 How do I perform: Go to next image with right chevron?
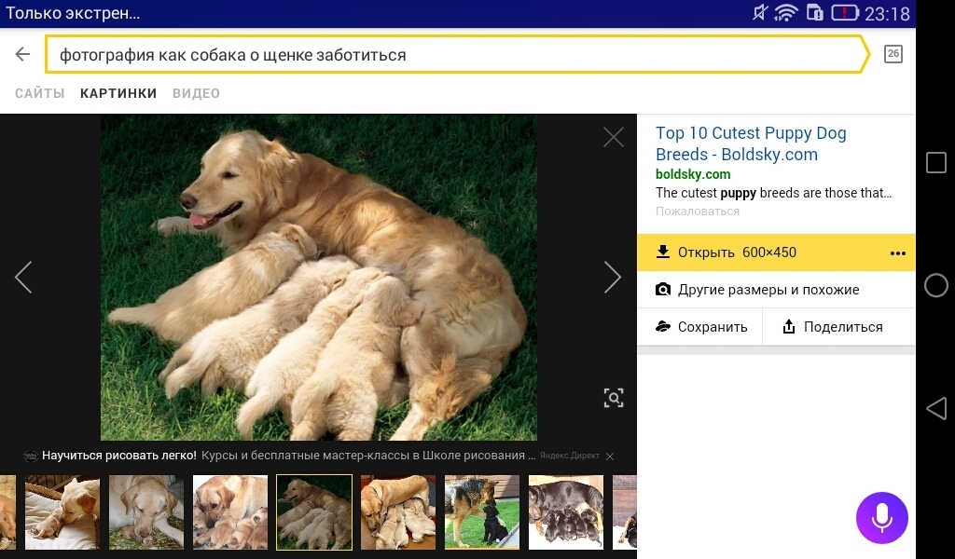coord(612,277)
